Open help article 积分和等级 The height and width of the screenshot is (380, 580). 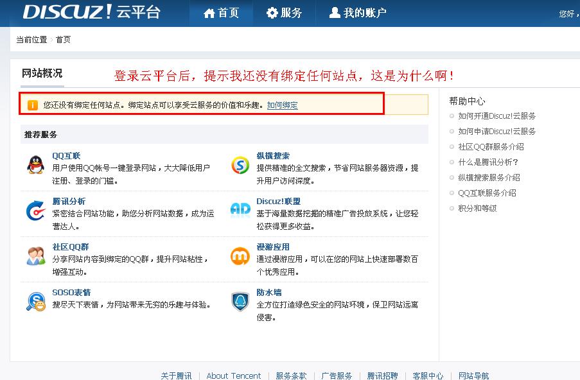(x=477, y=209)
